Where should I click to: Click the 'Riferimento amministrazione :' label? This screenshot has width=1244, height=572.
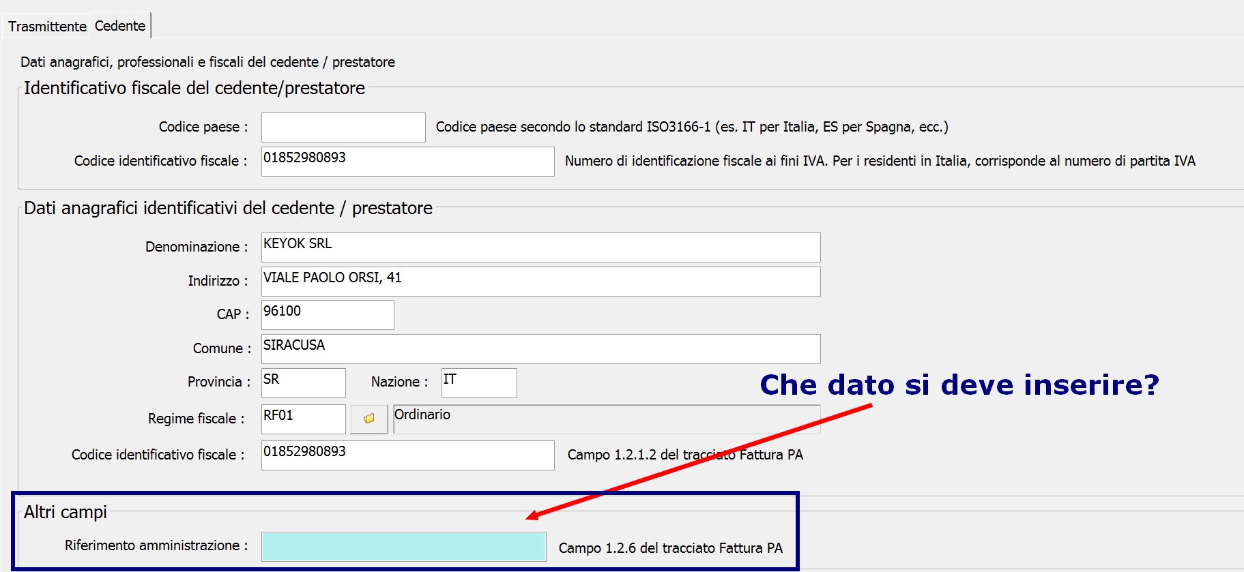click(x=156, y=545)
